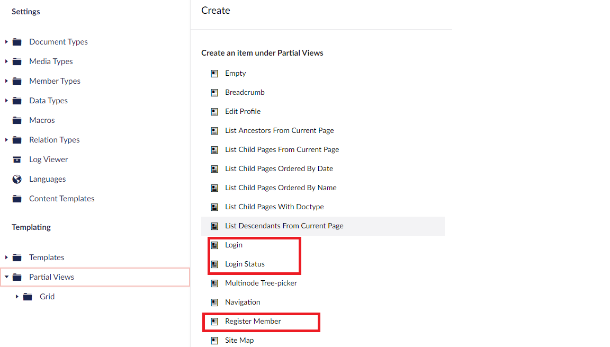The image size is (610, 347).
Task: Open Data Types in settings tree
Action: coord(48,101)
